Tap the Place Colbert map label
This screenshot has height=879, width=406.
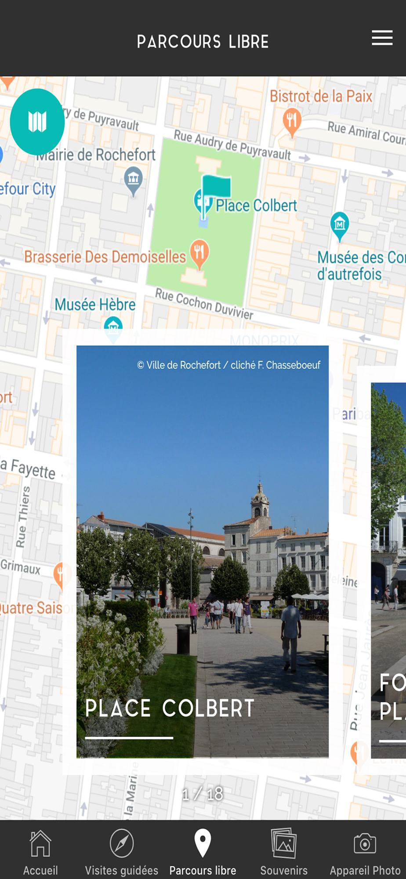coord(257,205)
